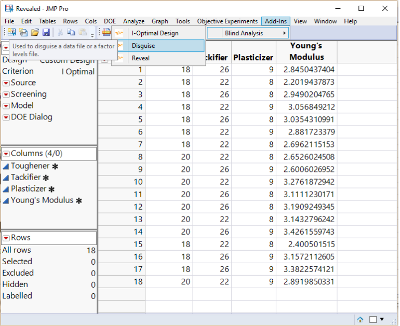This screenshot has height=326, width=400.
Task: Click the New Script toolbar icon
Action: 23,32
